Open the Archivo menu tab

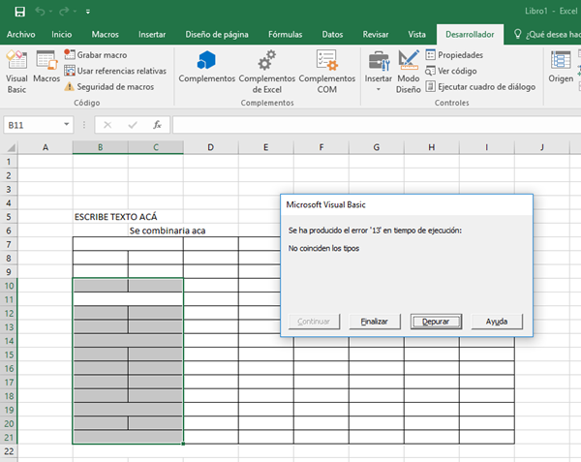click(20, 34)
